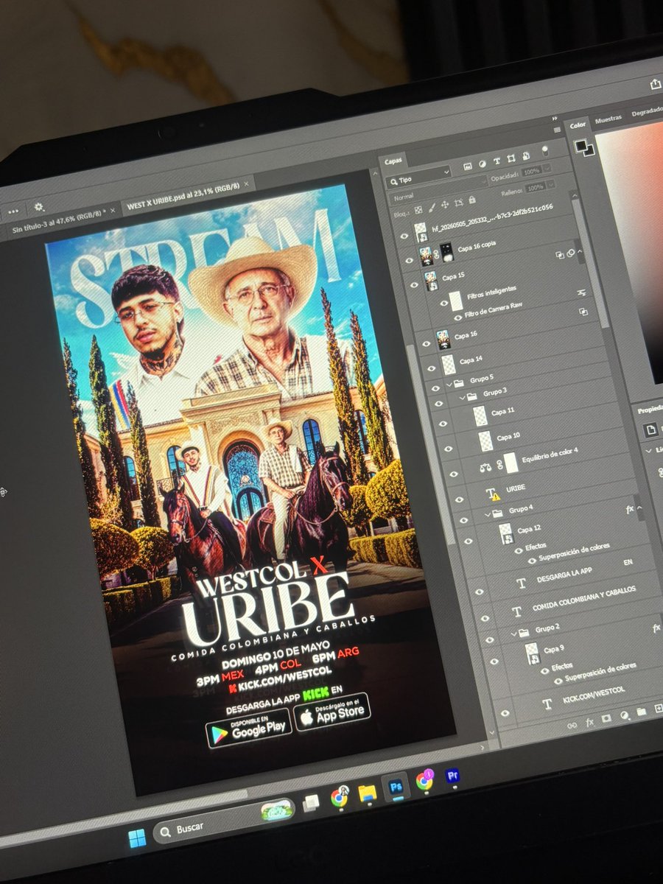Click the lock all padlock icon
This screenshot has width=663, height=884.
(x=471, y=200)
